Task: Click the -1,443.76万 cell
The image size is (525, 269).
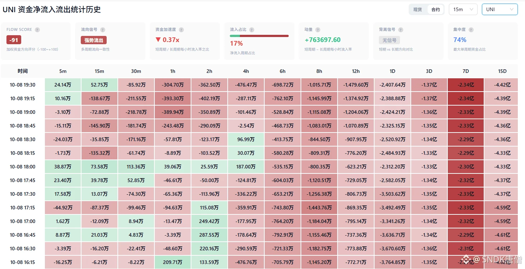Action: coord(319,208)
